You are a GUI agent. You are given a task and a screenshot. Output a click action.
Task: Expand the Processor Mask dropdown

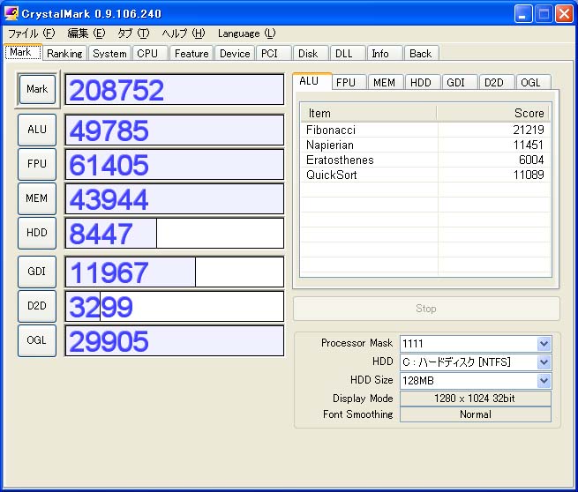pos(544,344)
